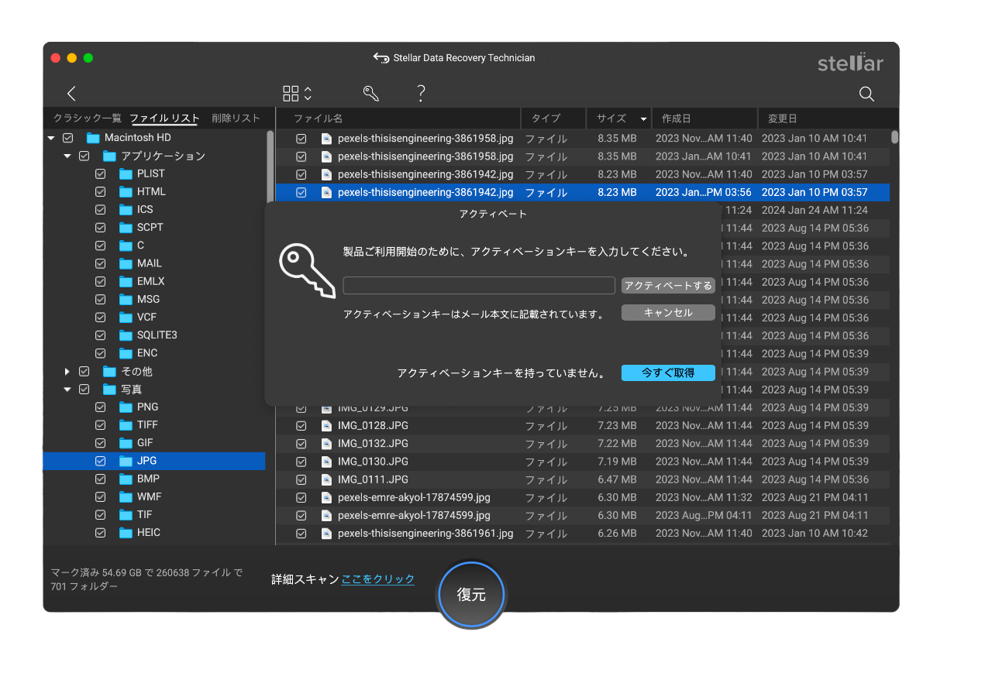Viewport: 992px width, 680px height.
Task: Sort by the 作成日 column header
Action: tap(704, 118)
